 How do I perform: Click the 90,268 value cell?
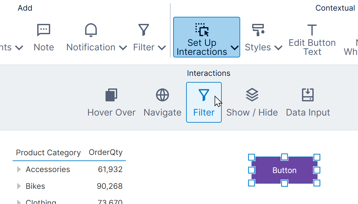(110, 186)
